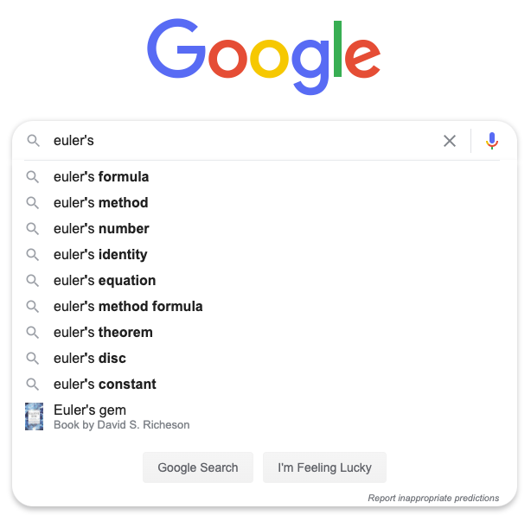Start voice search with microphone icon
Image resolution: width=531 pixels, height=515 pixels.
point(492,141)
